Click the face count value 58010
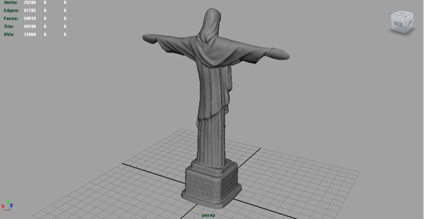This screenshot has width=424, height=219. click(x=30, y=19)
